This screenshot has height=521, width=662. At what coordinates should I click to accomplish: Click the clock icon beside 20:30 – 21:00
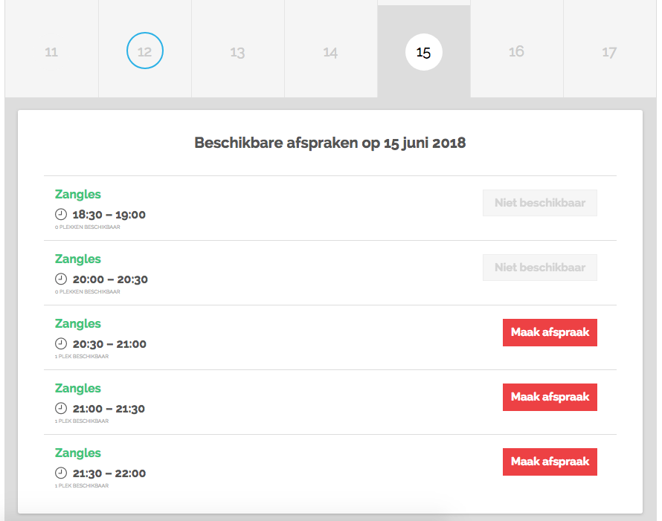coord(61,344)
